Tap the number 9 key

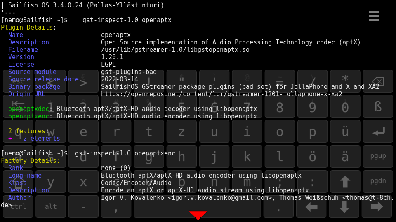(x=312, y=106)
